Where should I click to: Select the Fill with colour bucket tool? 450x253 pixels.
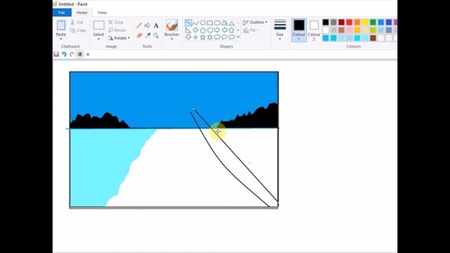tap(148, 25)
